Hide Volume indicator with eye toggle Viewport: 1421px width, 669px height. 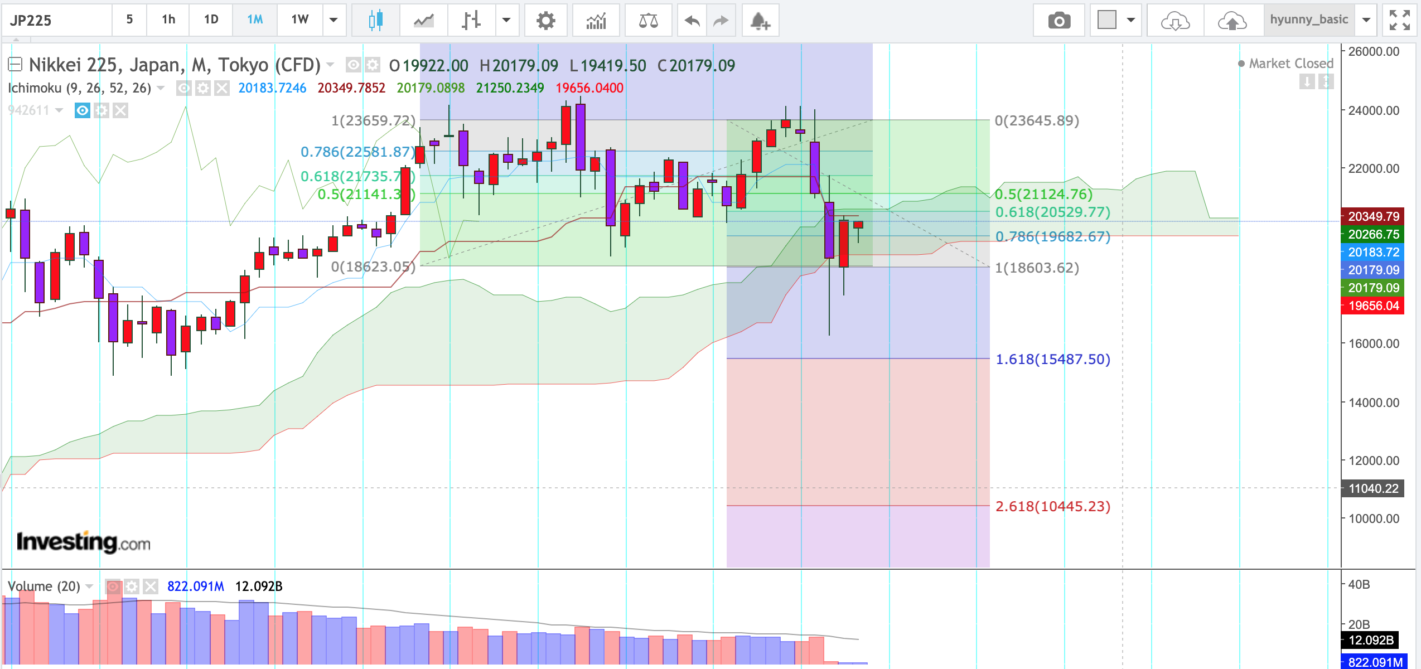(x=113, y=586)
